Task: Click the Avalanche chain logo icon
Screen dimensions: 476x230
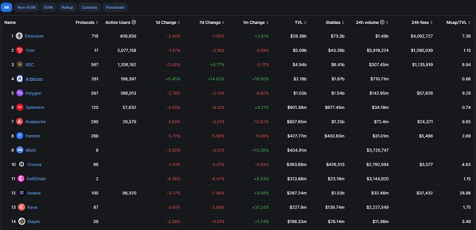Action: point(20,121)
